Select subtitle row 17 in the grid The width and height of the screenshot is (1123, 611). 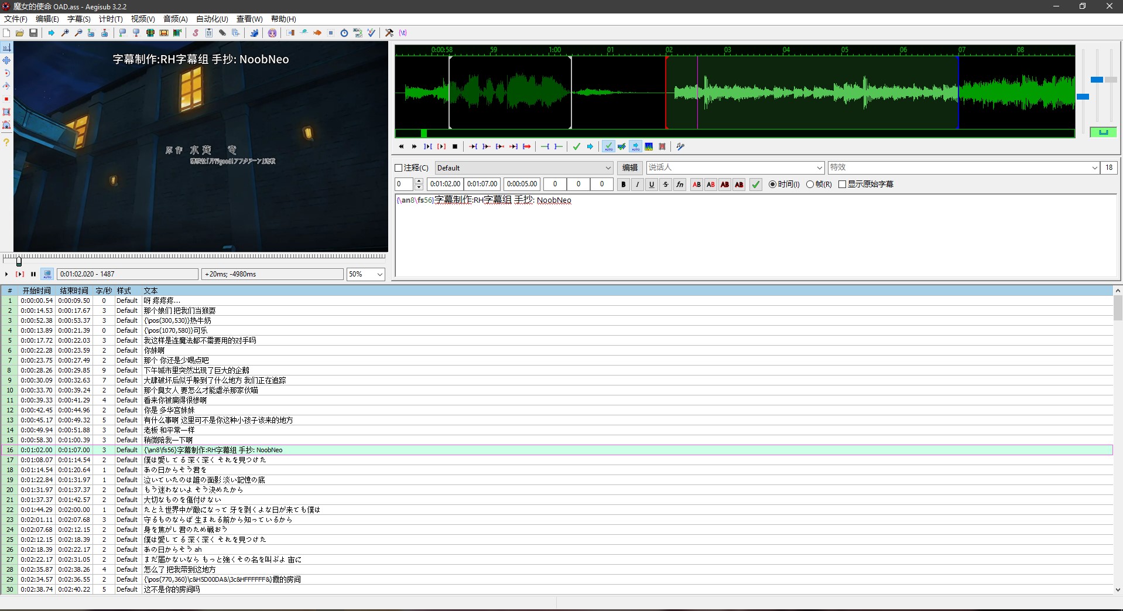[x=556, y=460]
